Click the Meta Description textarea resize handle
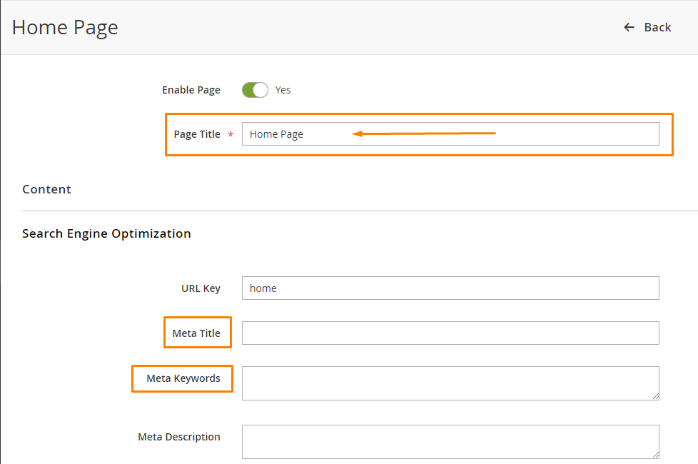The image size is (698, 464). tap(656, 455)
